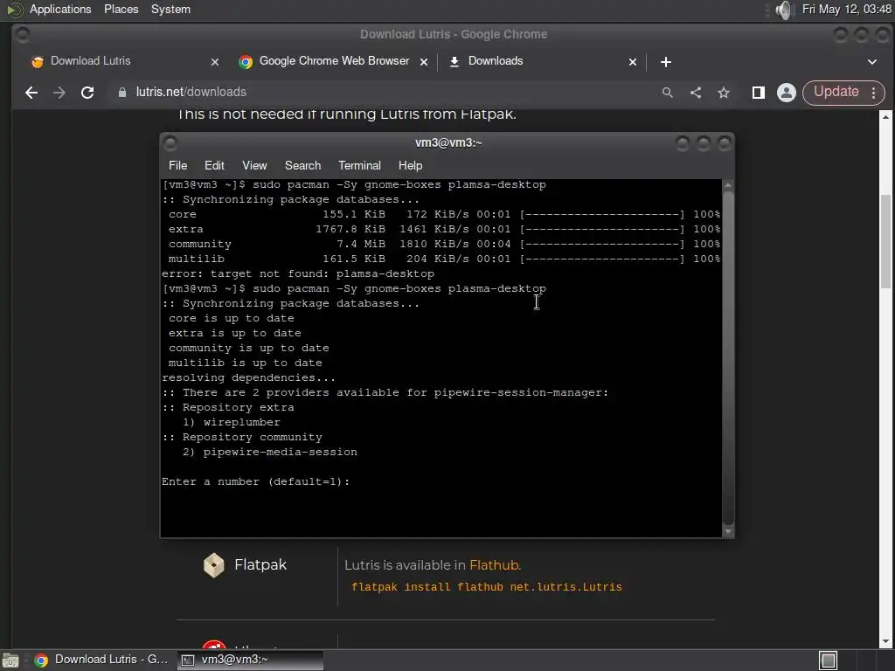The image size is (895, 671).
Task: Click the terminal window menu button
Action: [x=170, y=142]
